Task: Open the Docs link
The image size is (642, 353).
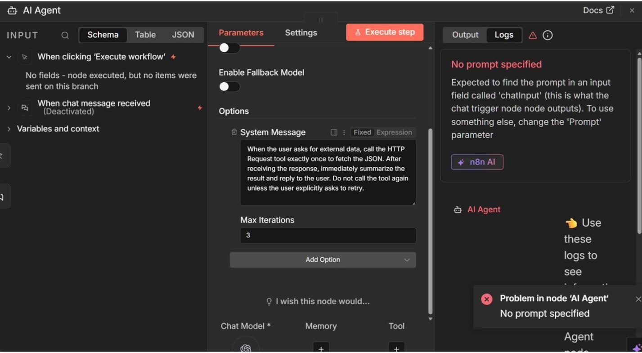Action: [x=598, y=10]
